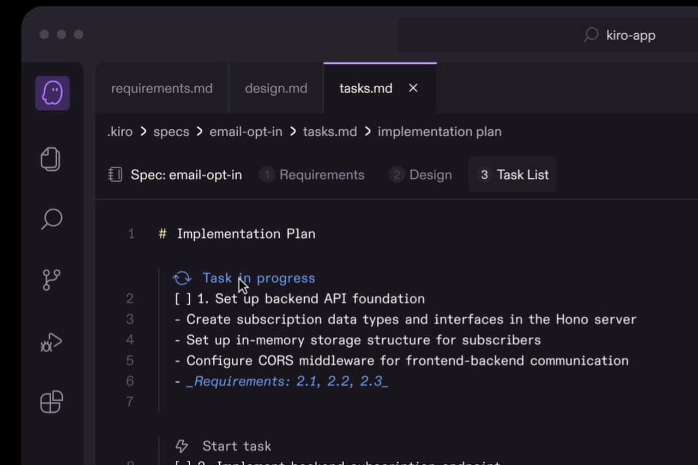Click the Spec notebook icon
This screenshot has height=465, width=698.
point(115,175)
